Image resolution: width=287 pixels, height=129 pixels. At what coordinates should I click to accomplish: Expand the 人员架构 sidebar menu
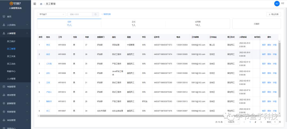tap(15, 25)
